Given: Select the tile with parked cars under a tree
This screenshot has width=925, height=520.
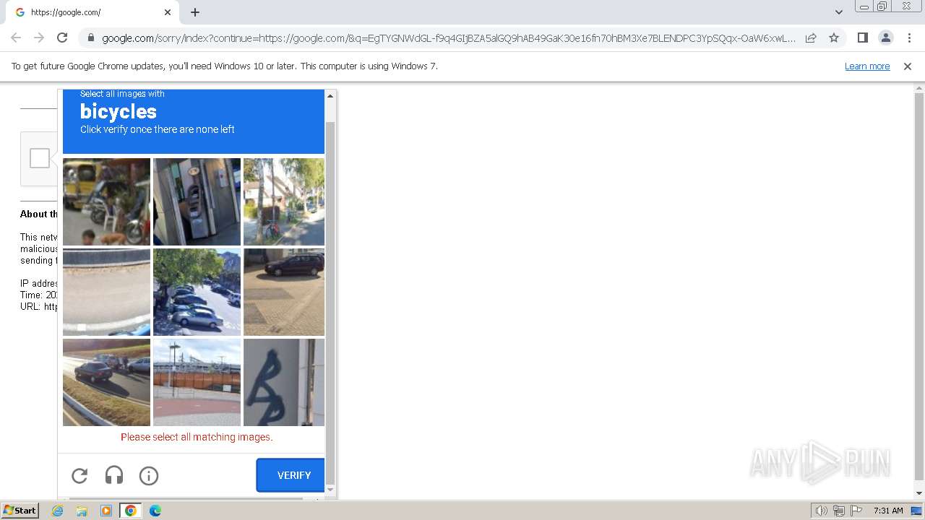Looking at the screenshot, I should (x=197, y=292).
